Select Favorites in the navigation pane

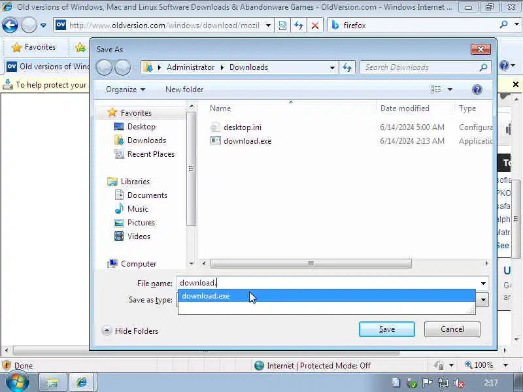(136, 113)
